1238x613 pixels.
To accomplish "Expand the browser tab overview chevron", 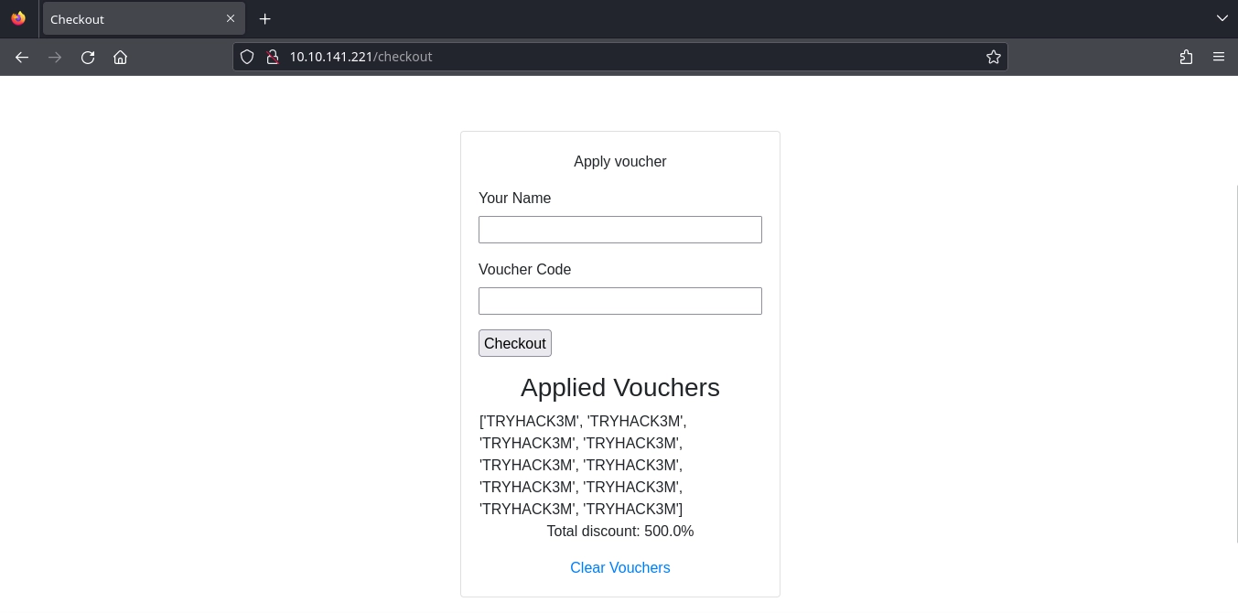I will pyautogui.click(x=1222, y=18).
